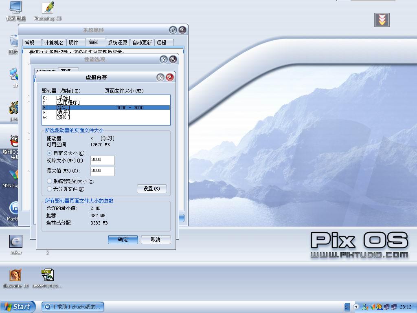Select the 06BB4414C9 file icon on desktop

pyautogui.click(x=47, y=278)
